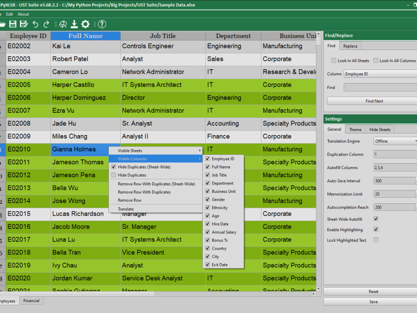
Task: Save the workbook with the save icon
Action: 13,24
